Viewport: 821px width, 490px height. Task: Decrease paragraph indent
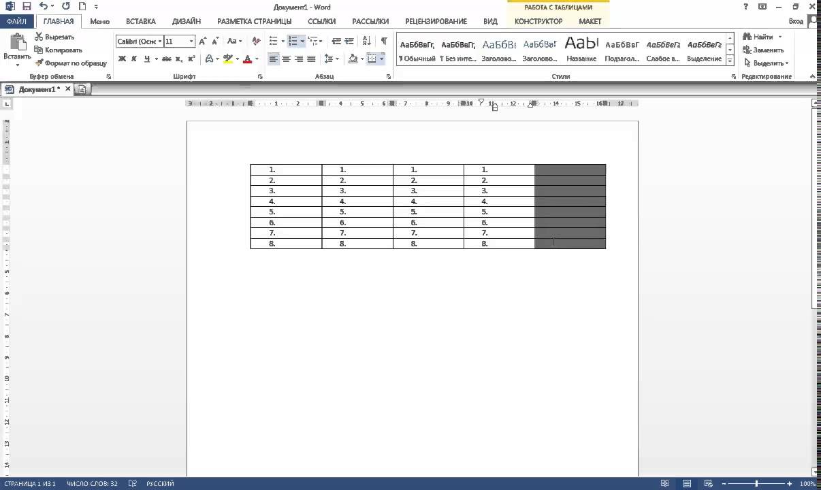tap(336, 42)
